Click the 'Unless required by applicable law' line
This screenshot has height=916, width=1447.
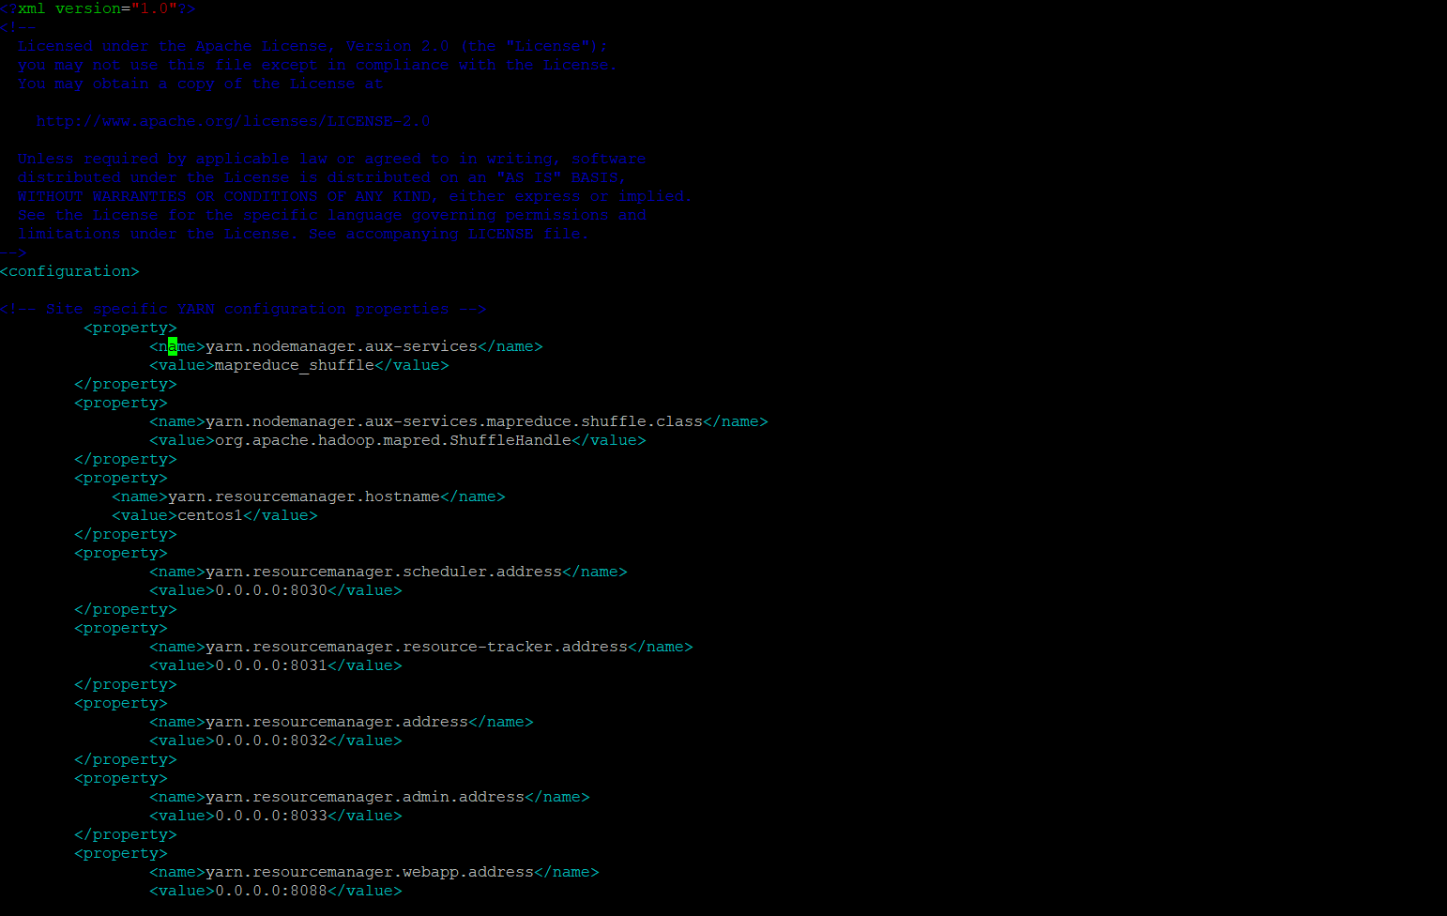[331, 159]
